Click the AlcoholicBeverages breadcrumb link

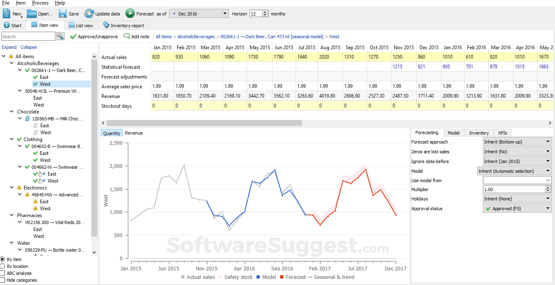point(196,37)
